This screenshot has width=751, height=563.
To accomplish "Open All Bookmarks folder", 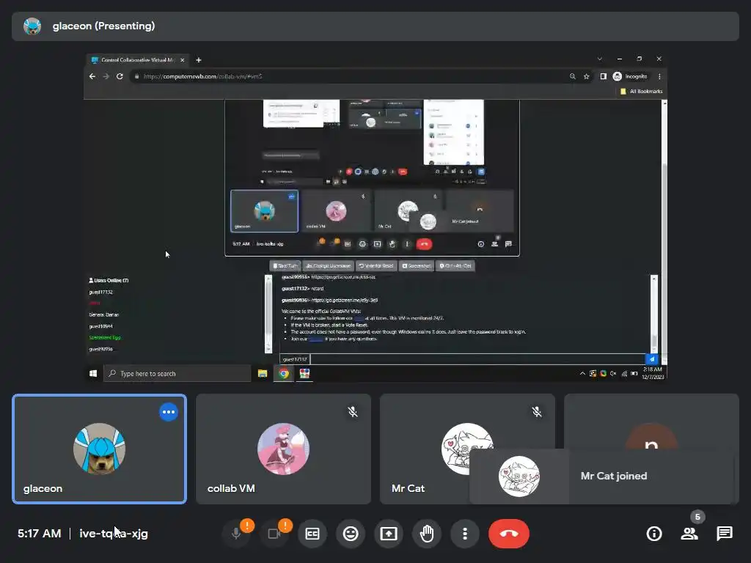I will click(641, 91).
